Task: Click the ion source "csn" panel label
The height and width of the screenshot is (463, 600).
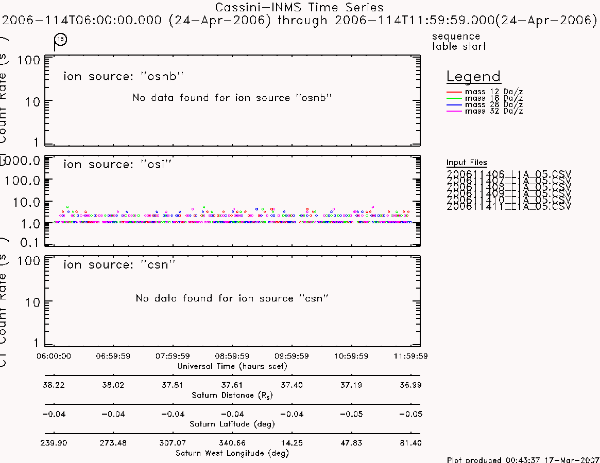Action: tap(119, 264)
